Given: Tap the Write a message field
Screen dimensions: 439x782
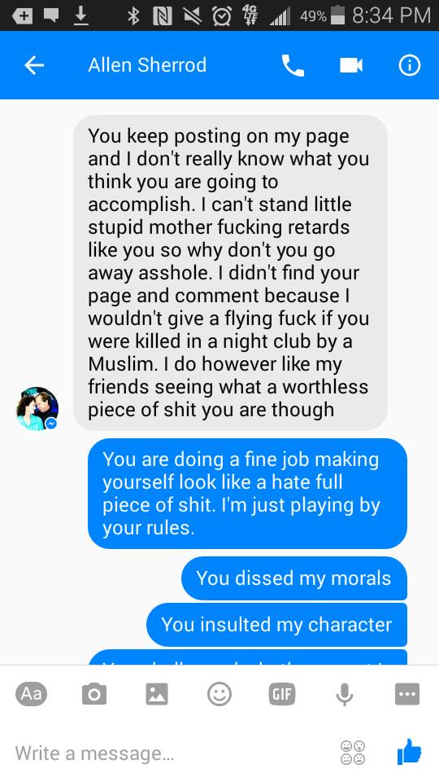Looking at the screenshot, I should [169, 753].
